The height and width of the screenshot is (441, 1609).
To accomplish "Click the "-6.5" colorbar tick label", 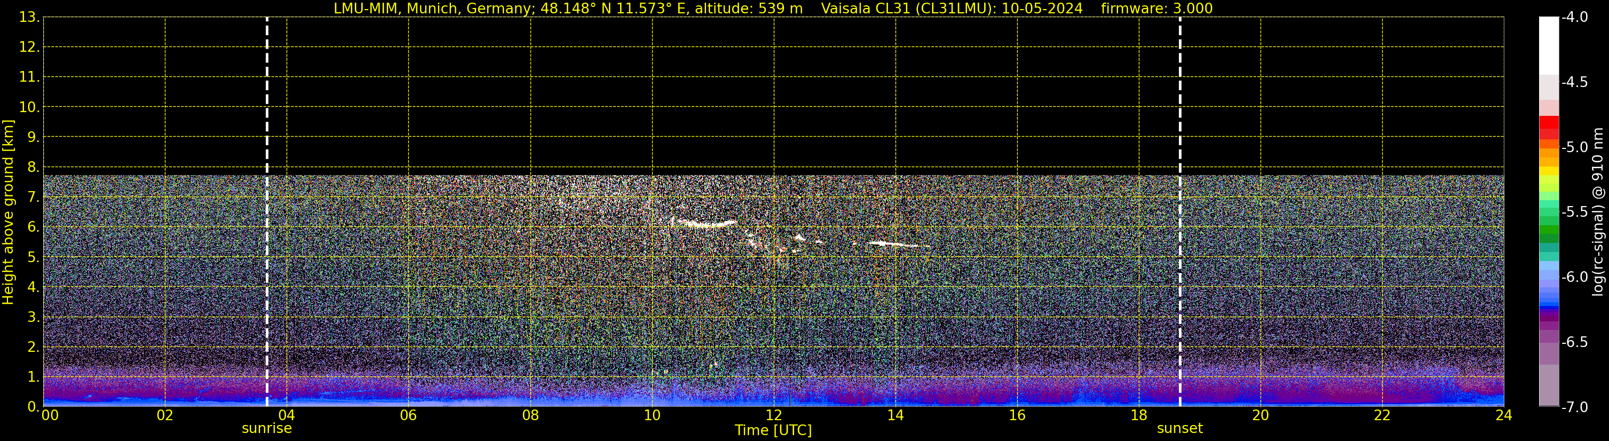I will (x=1574, y=342).
